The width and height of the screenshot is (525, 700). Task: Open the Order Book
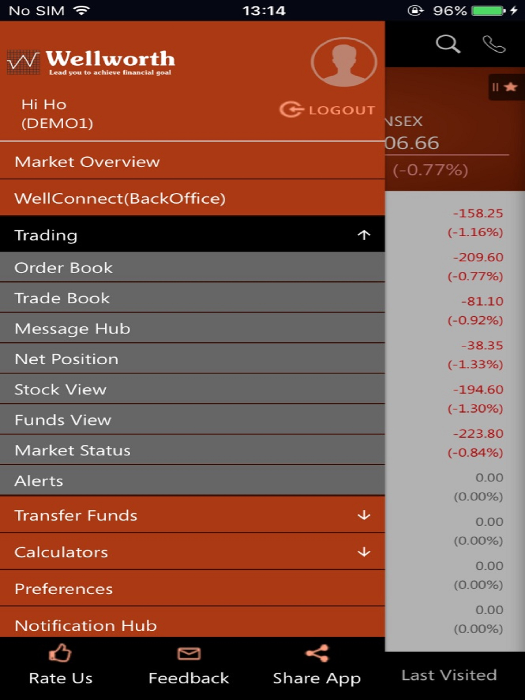64,268
